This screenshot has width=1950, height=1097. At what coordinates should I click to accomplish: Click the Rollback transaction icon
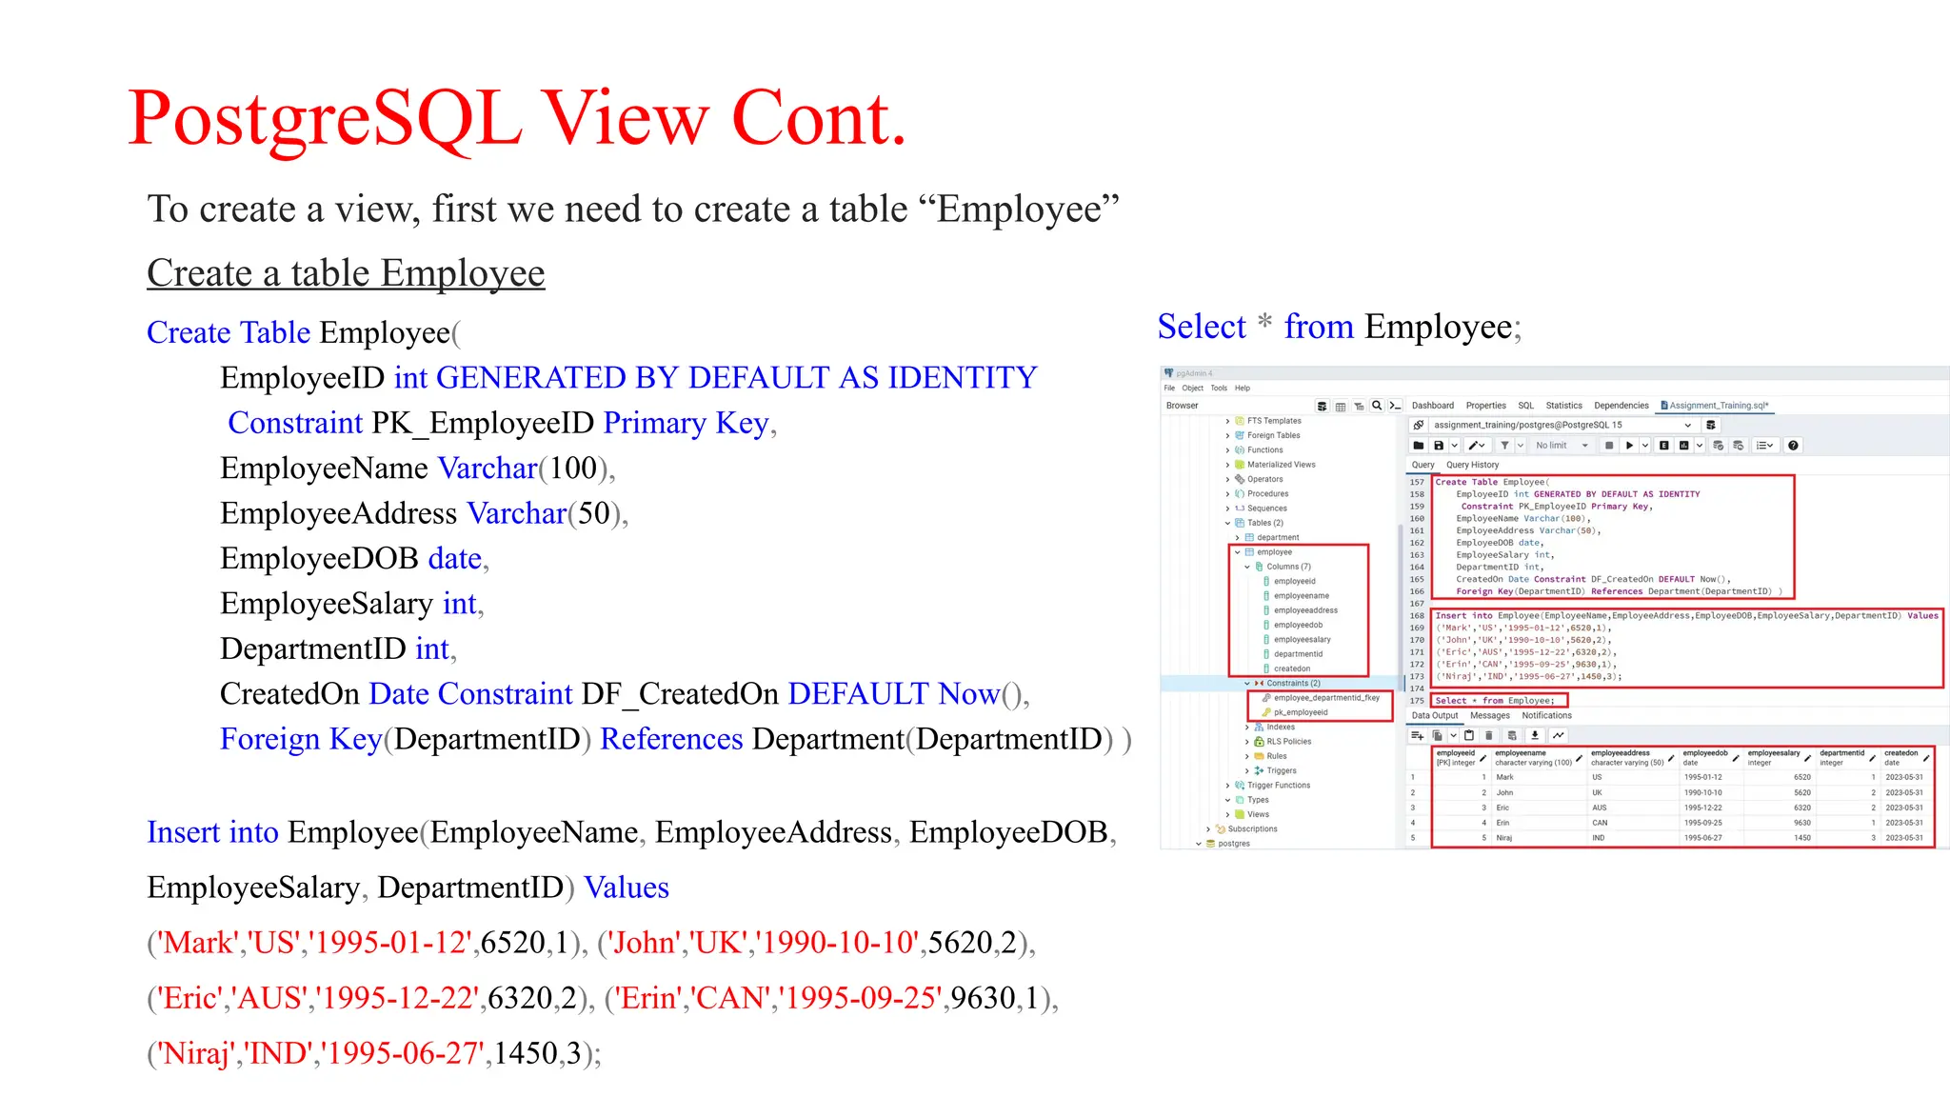click(1739, 446)
